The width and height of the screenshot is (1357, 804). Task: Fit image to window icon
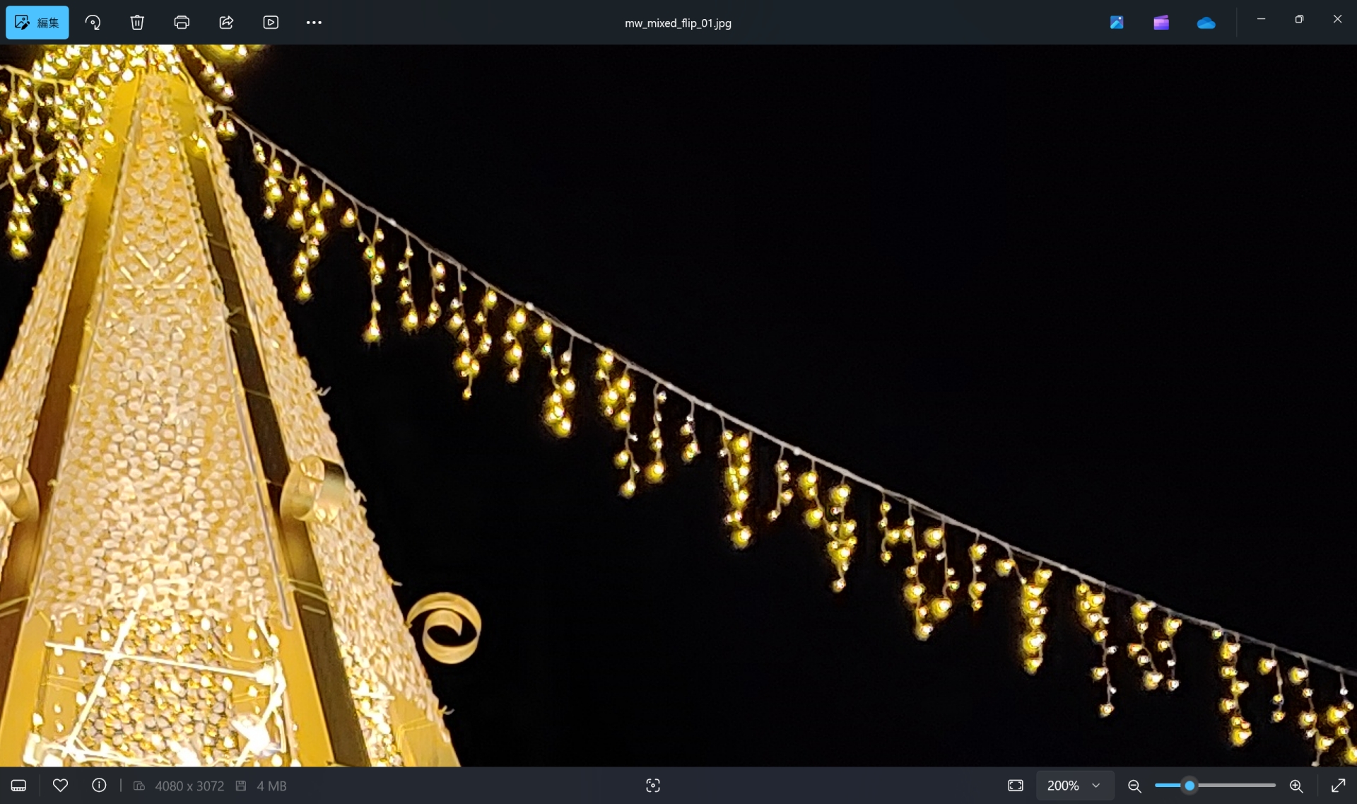point(1016,786)
